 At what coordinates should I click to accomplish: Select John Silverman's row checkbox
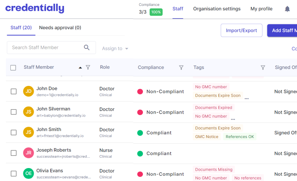[13, 112]
